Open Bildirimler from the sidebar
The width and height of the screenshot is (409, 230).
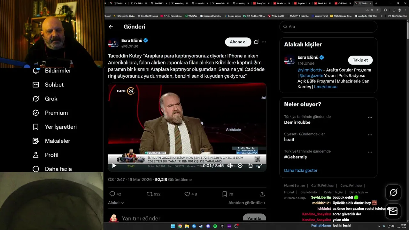(52, 71)
